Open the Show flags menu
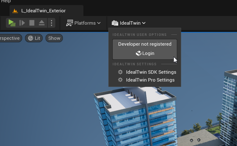The image size is (237, 146). click(x=54, y=38)
